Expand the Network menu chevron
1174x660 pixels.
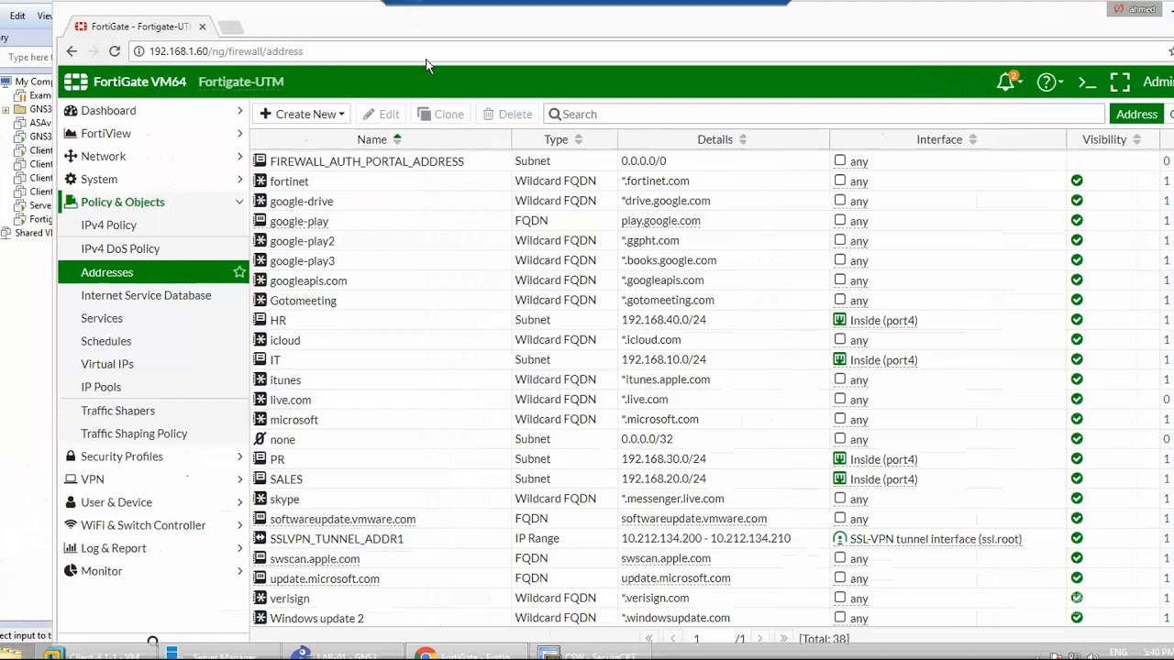(239, 156)
